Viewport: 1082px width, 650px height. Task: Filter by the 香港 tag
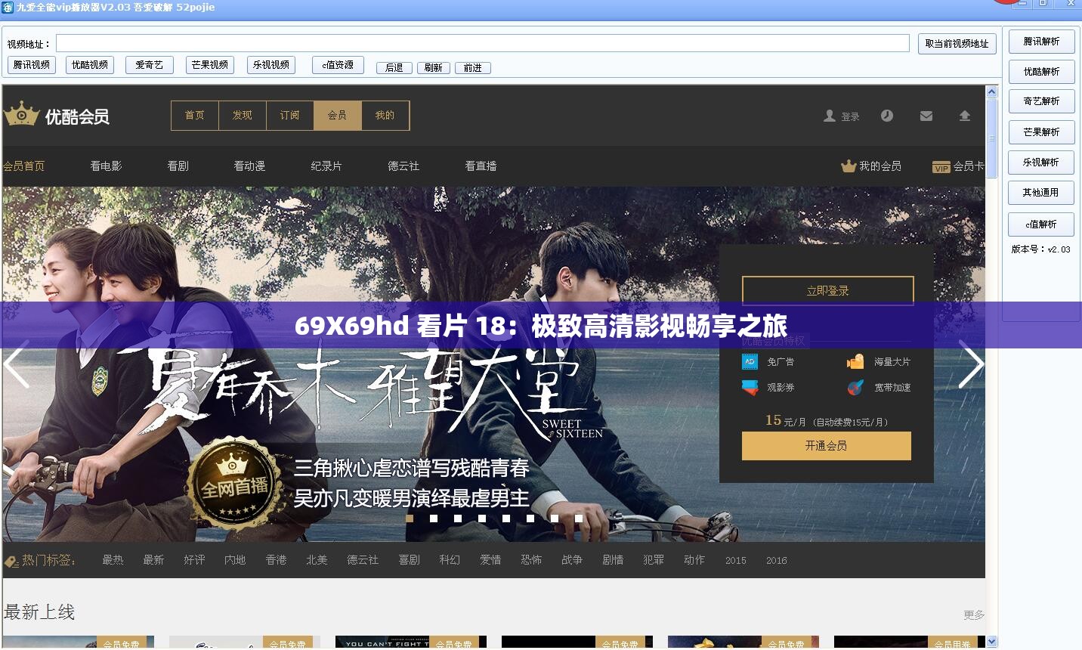tap(276, 560)
